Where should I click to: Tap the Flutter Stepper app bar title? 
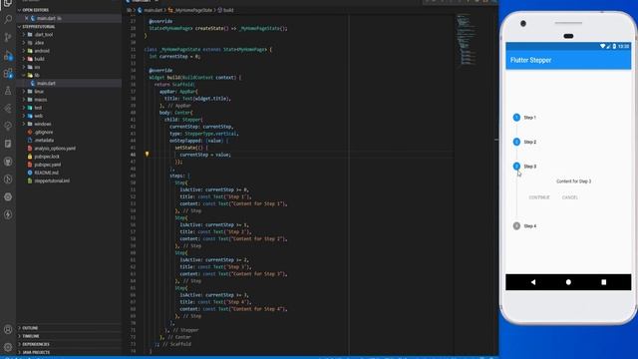coord(530,60)
